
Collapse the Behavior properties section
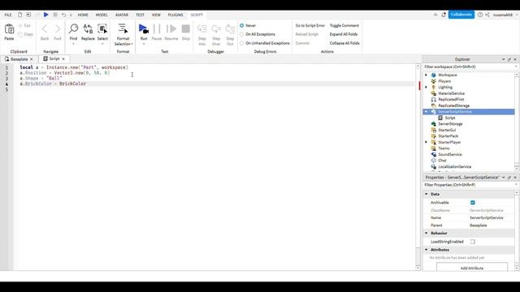(427, 233)
